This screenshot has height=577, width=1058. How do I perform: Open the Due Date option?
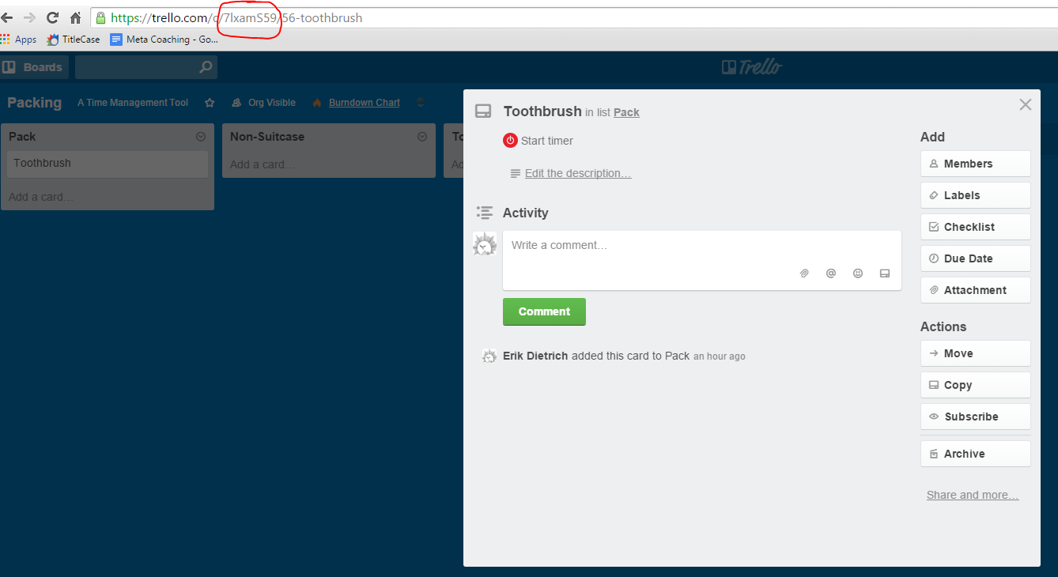click(975, 258)
